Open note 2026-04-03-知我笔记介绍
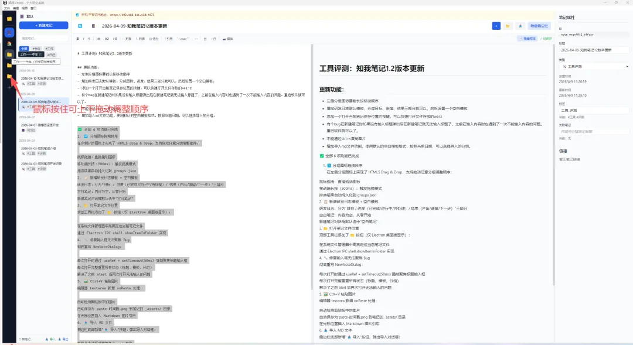633x345 pixels. 43,151
